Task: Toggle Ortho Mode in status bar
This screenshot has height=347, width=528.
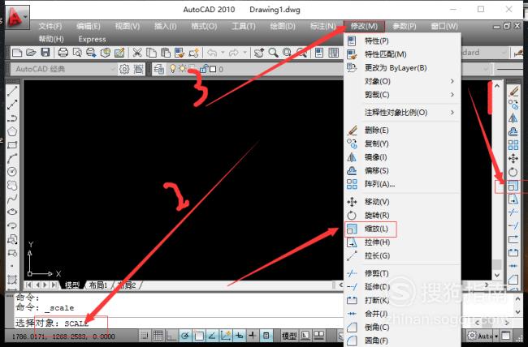Action: pyautogui.click(x=171, y=335)
